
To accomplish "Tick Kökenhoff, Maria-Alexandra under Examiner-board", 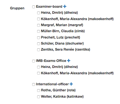I will [x=39, y=19].
